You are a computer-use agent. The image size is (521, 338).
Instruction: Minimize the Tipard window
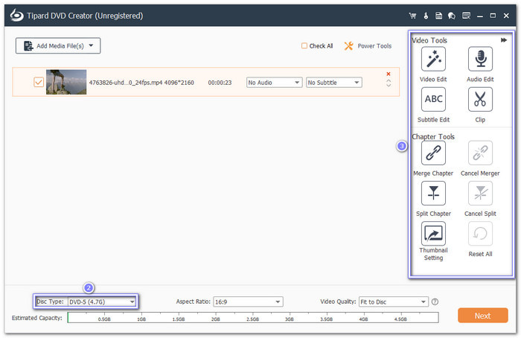(x=480, y=16)
